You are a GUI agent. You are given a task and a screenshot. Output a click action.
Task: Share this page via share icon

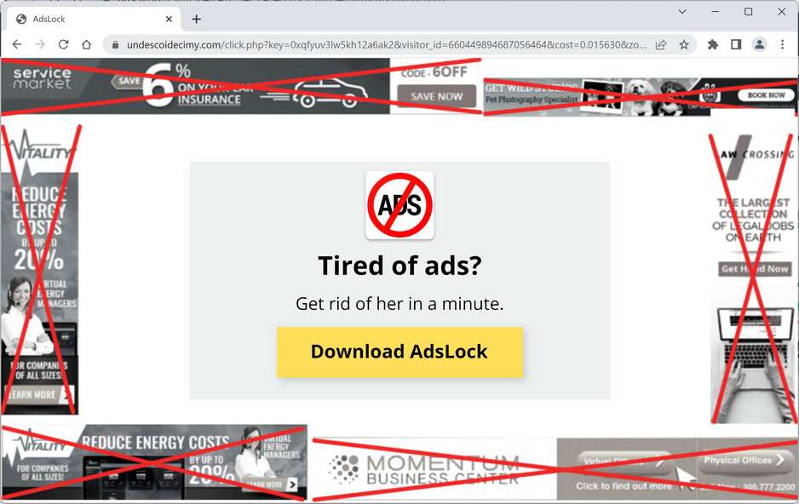(661, 45)
